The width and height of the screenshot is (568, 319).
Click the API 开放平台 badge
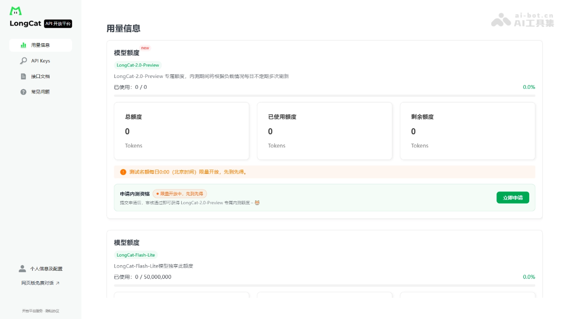[58, 24]
